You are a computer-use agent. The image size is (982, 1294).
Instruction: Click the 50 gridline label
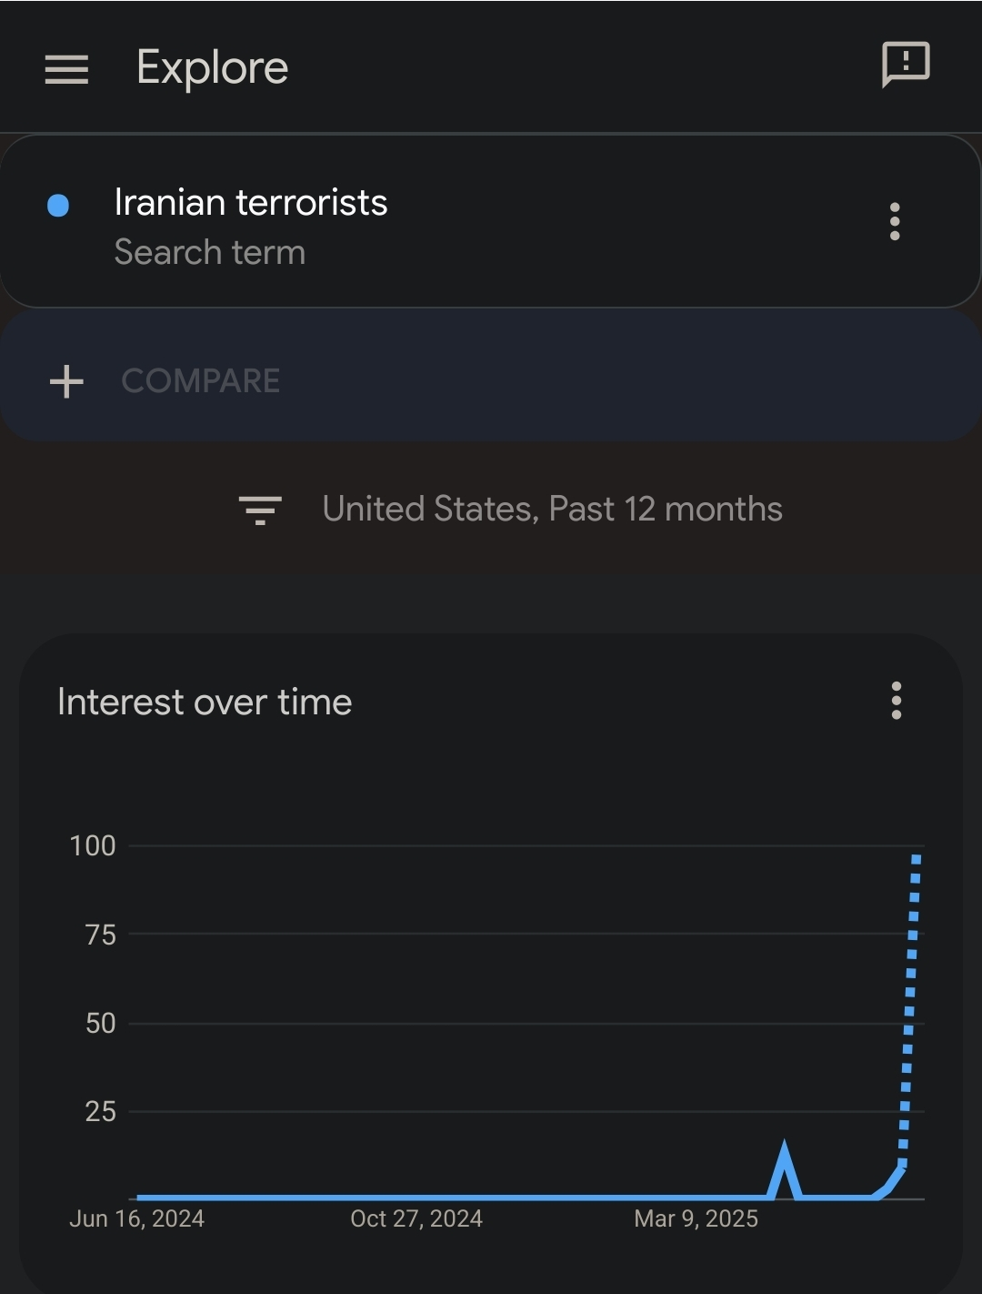pyautogui.click(x=101, y=1023)
